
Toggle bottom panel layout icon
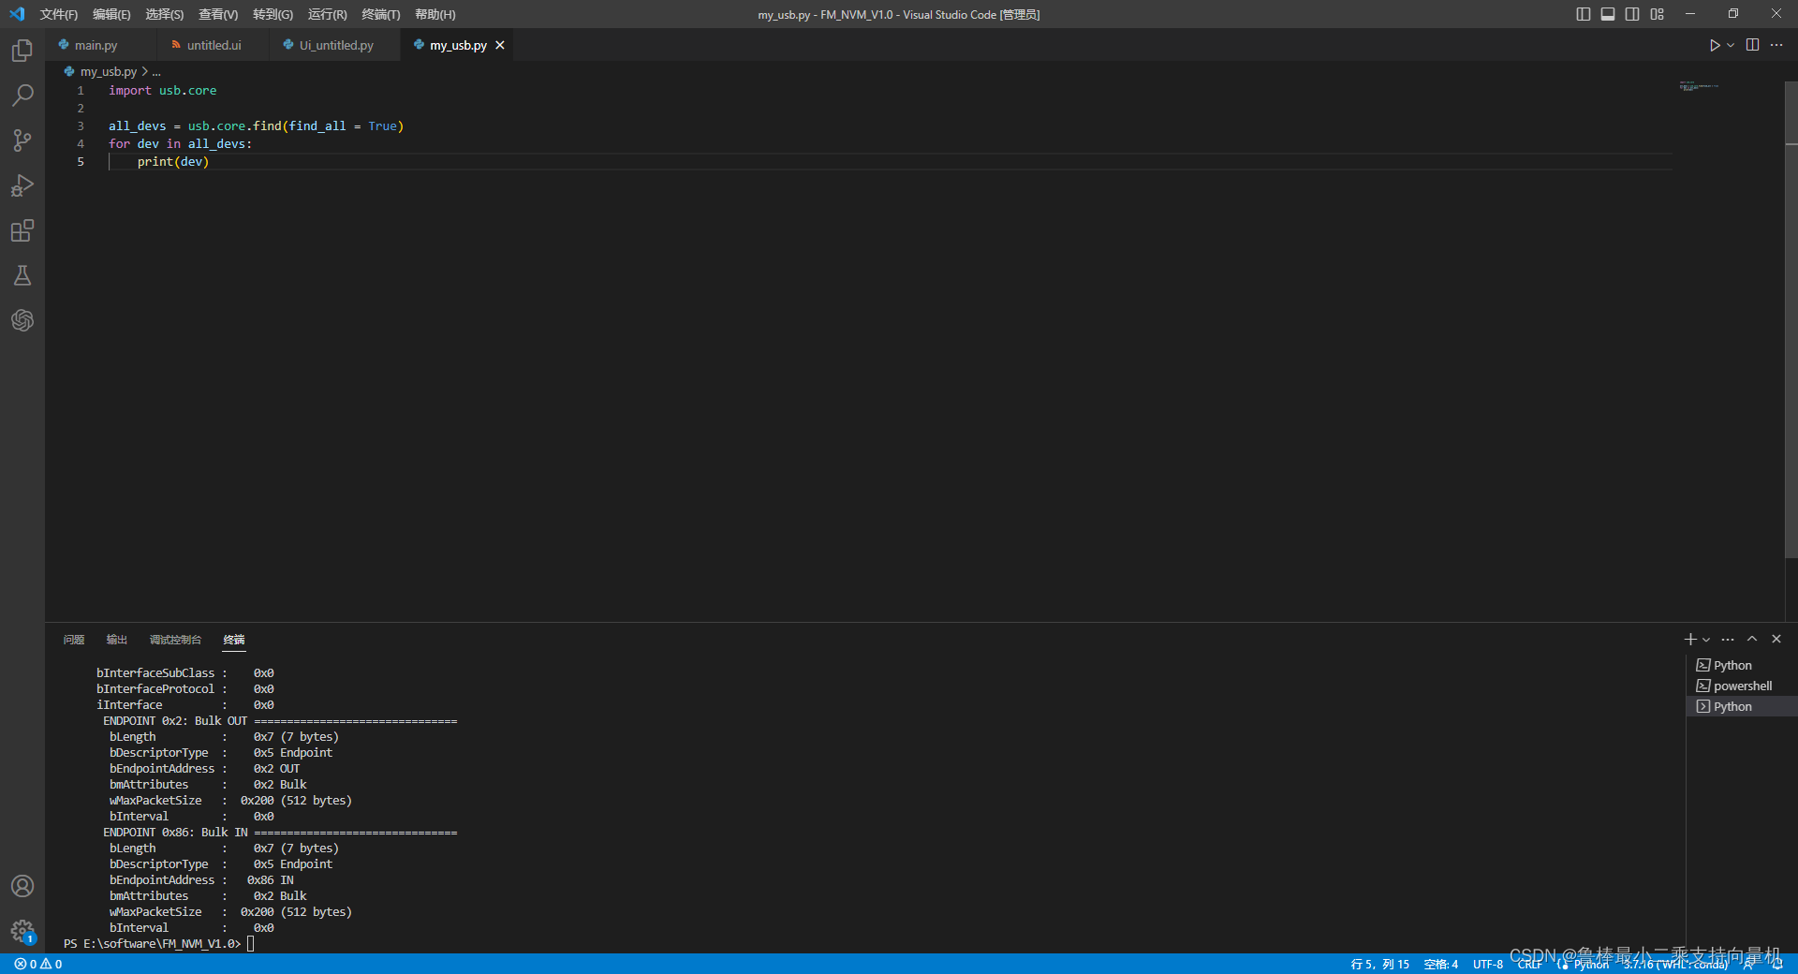pos(1608,14)
